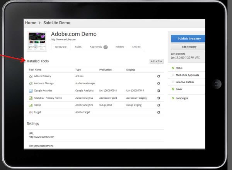Click the gear icon for Target tool
Viewport: 232px width, 170px height.
coord(159,112)
